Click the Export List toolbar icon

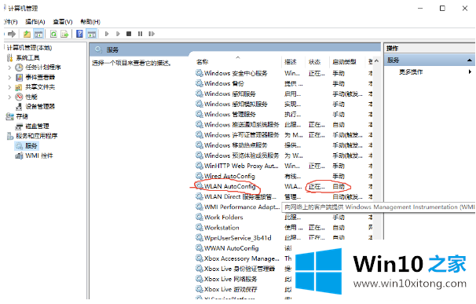[x=64, y=34]
